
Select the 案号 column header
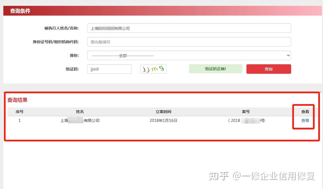[x=246, y=112]
